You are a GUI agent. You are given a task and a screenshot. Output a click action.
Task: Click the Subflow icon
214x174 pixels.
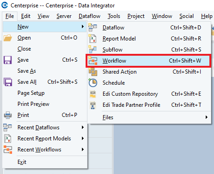(x=93, y=49)
